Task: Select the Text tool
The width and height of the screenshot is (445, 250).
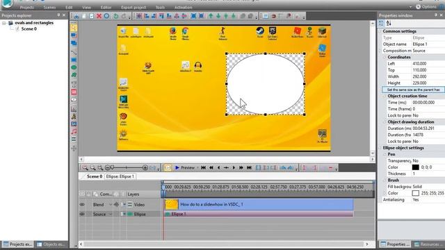Action: coord(74,84)
